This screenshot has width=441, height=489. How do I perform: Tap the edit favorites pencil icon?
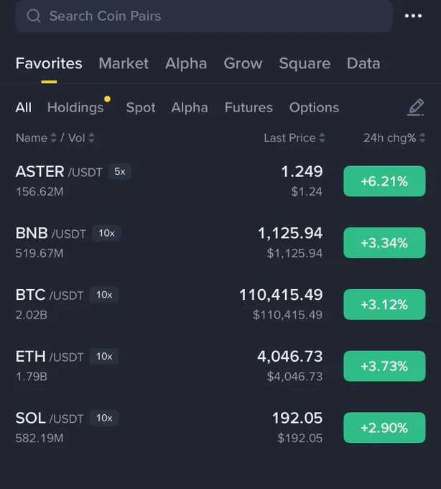[415, 107]
